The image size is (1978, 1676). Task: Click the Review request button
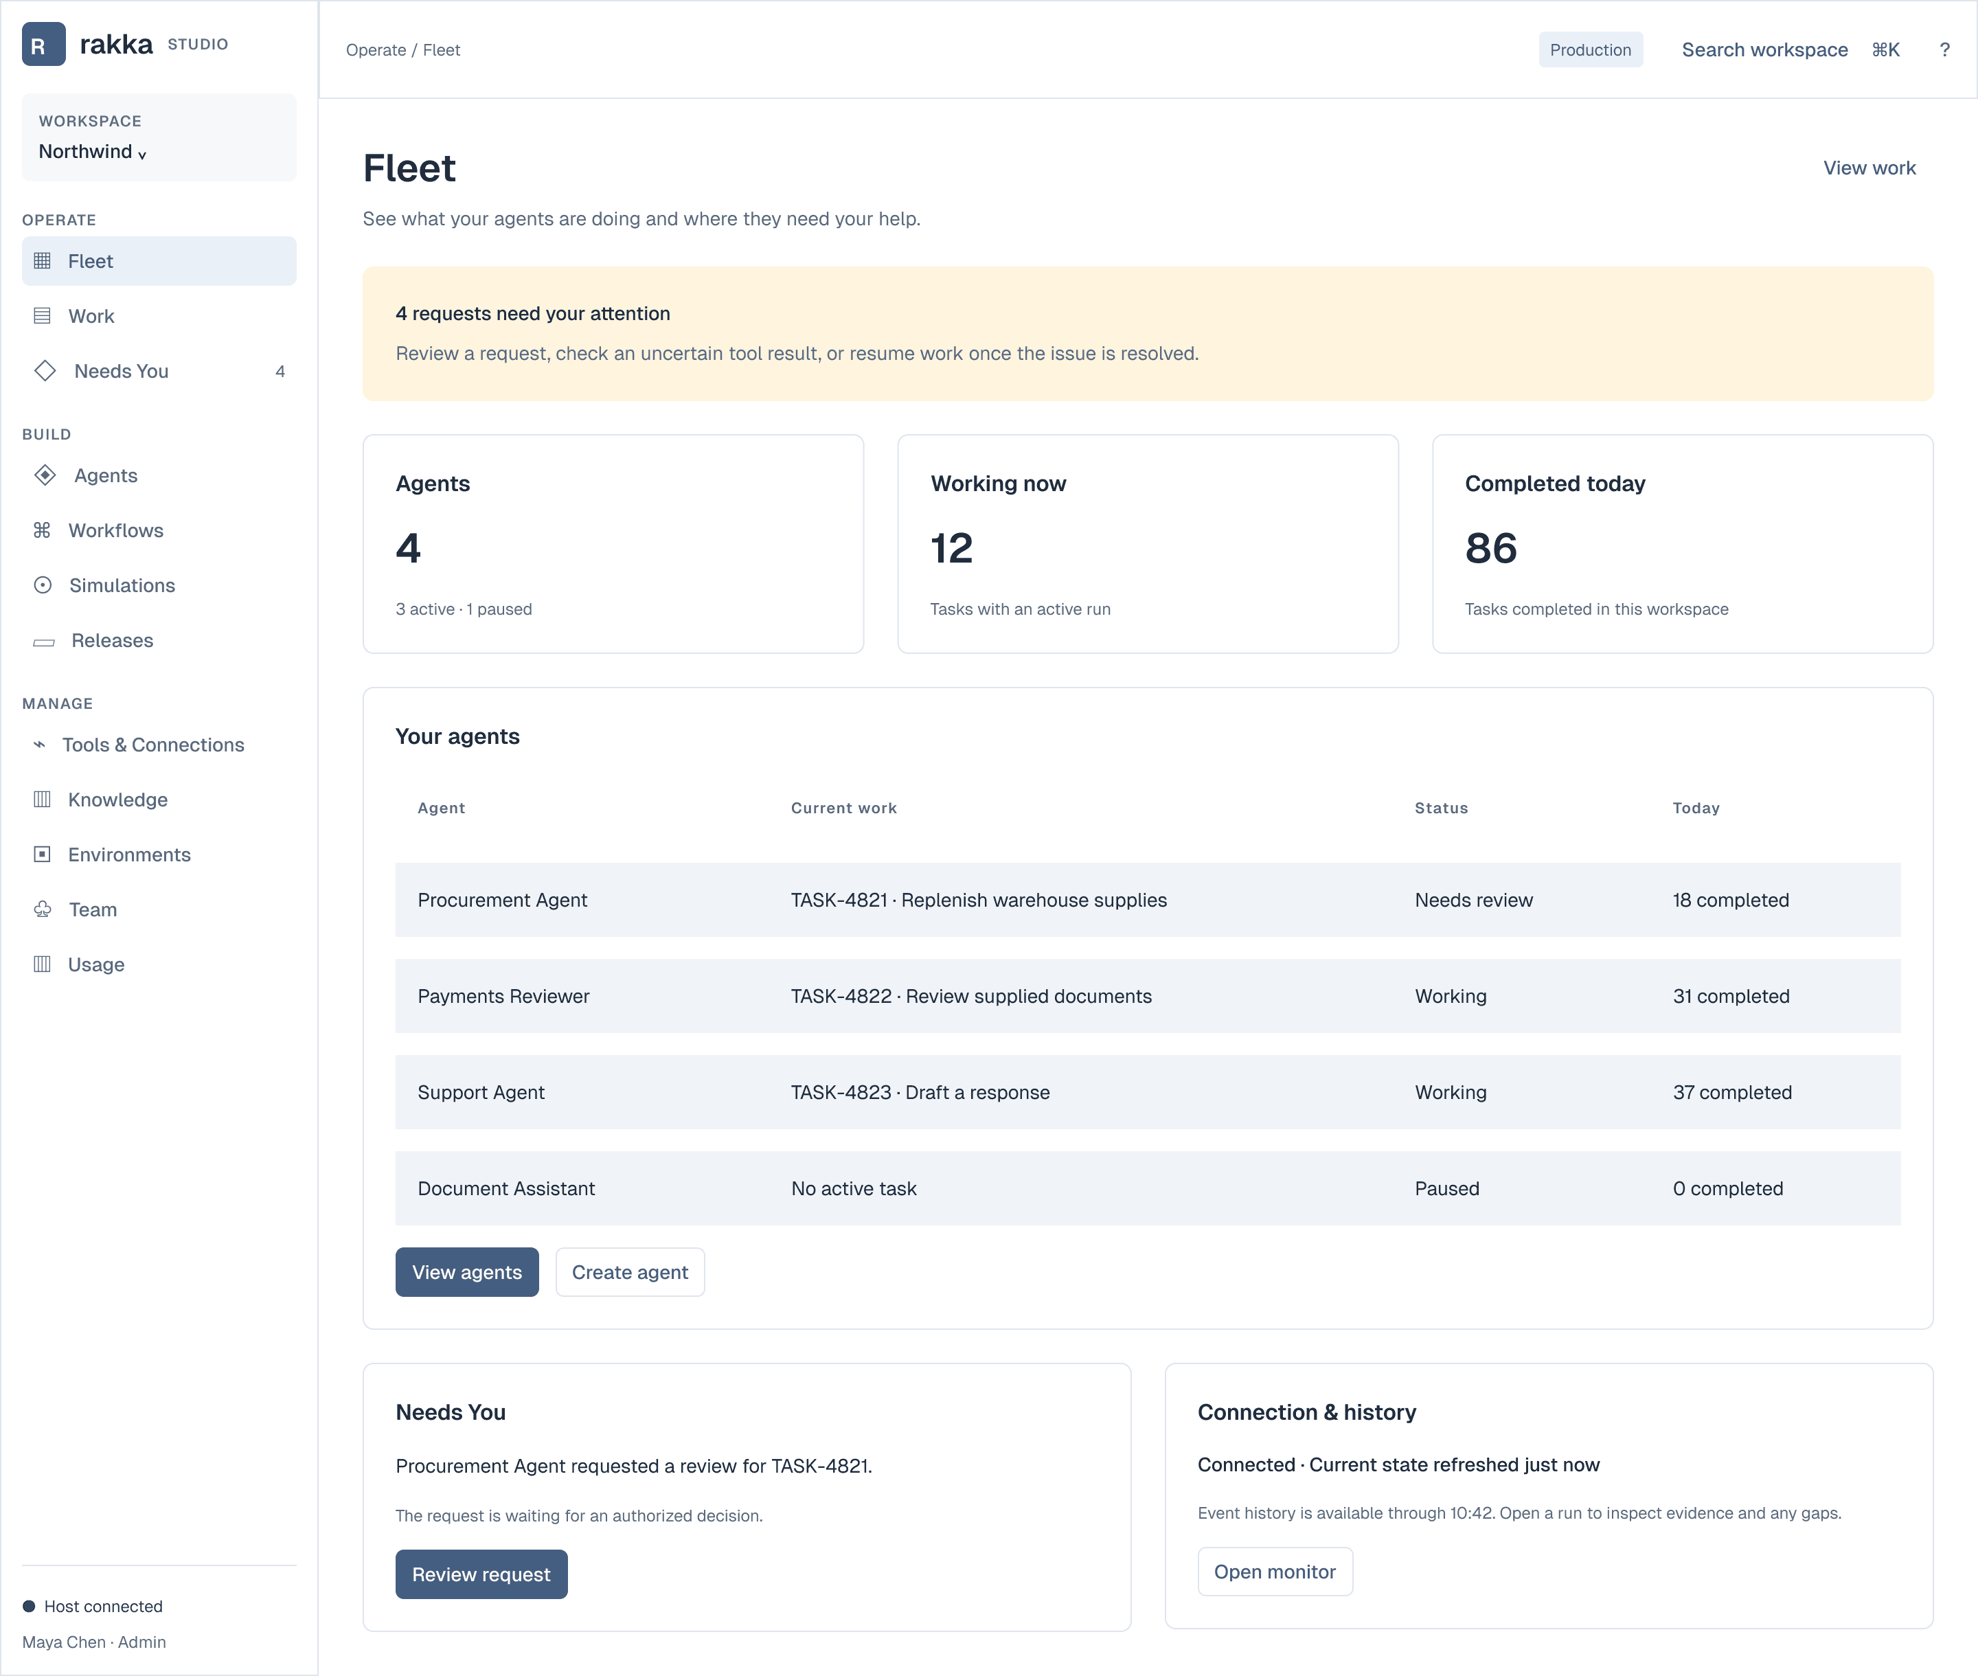coord(481,1575)
